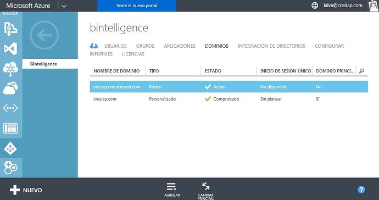Open the help question mark icon
379x200 pixels.
pos(361,190)
